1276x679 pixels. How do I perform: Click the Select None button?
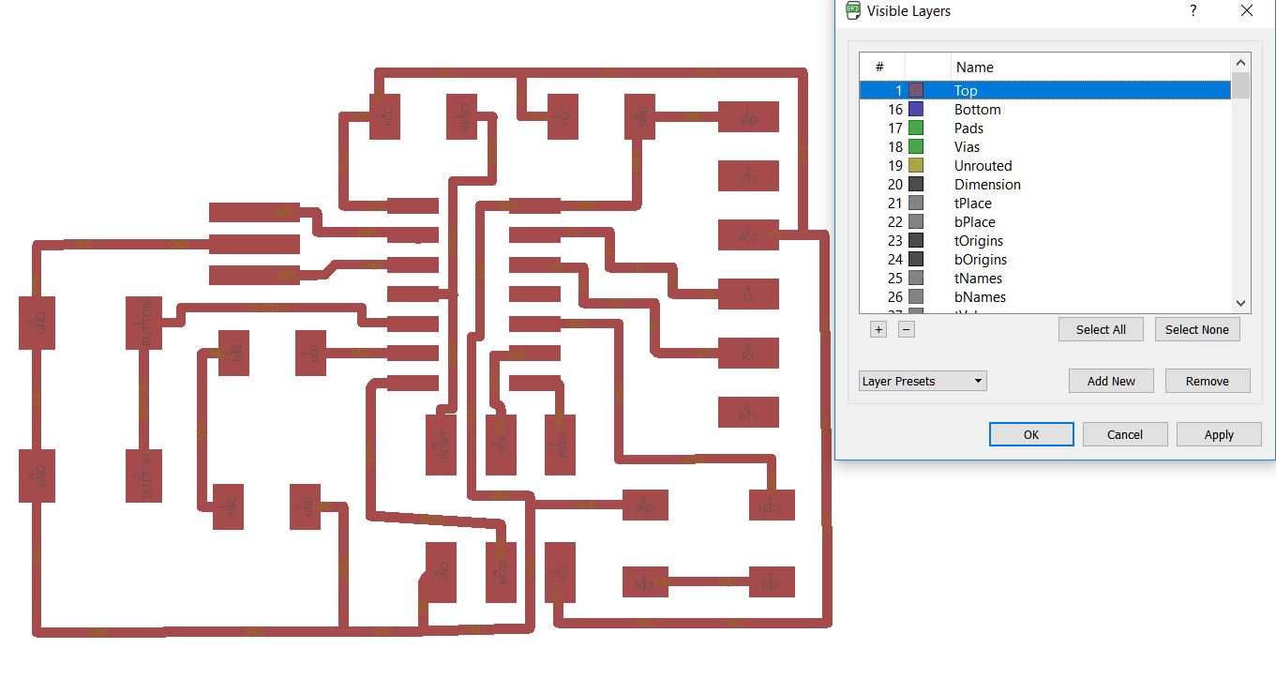coord(1197,329)
